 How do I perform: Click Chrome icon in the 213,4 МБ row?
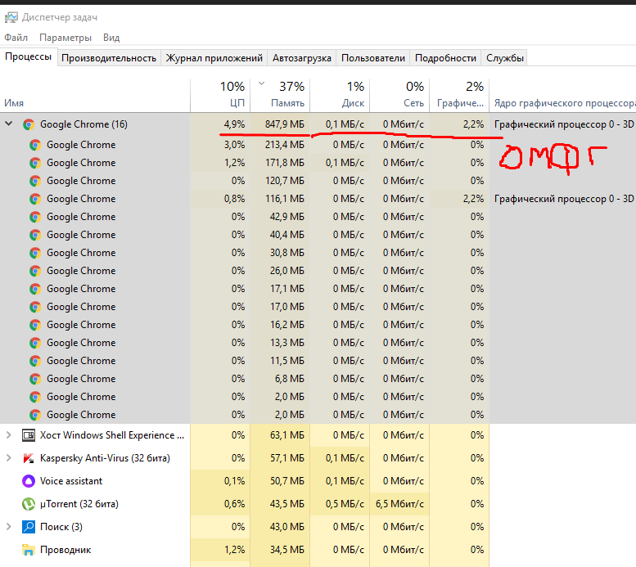pyautogui.click(x=35, y=145)
